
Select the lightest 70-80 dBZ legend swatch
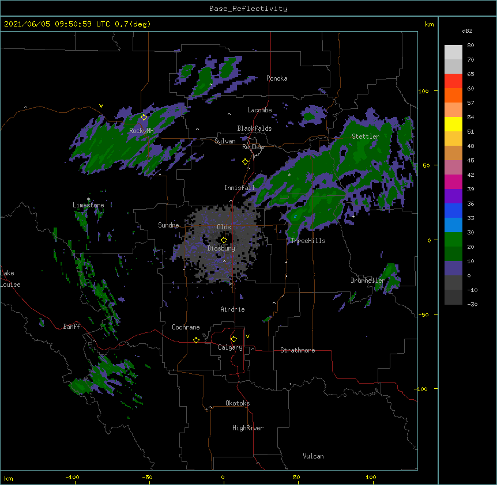point(453,52)
